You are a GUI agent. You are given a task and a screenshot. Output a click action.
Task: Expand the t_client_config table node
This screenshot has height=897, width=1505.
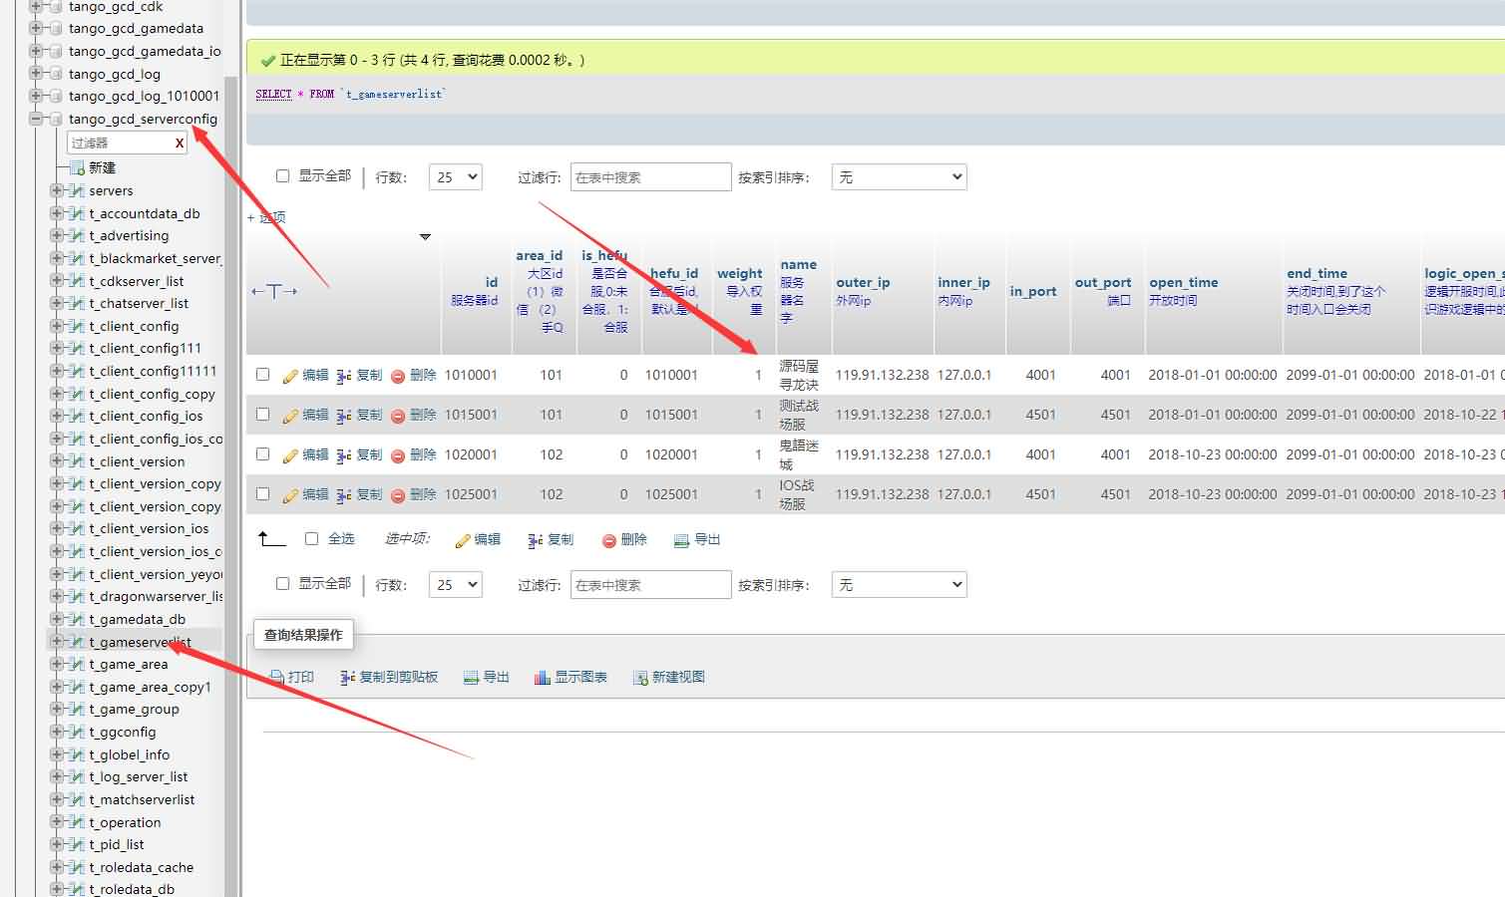coord(57,326)
